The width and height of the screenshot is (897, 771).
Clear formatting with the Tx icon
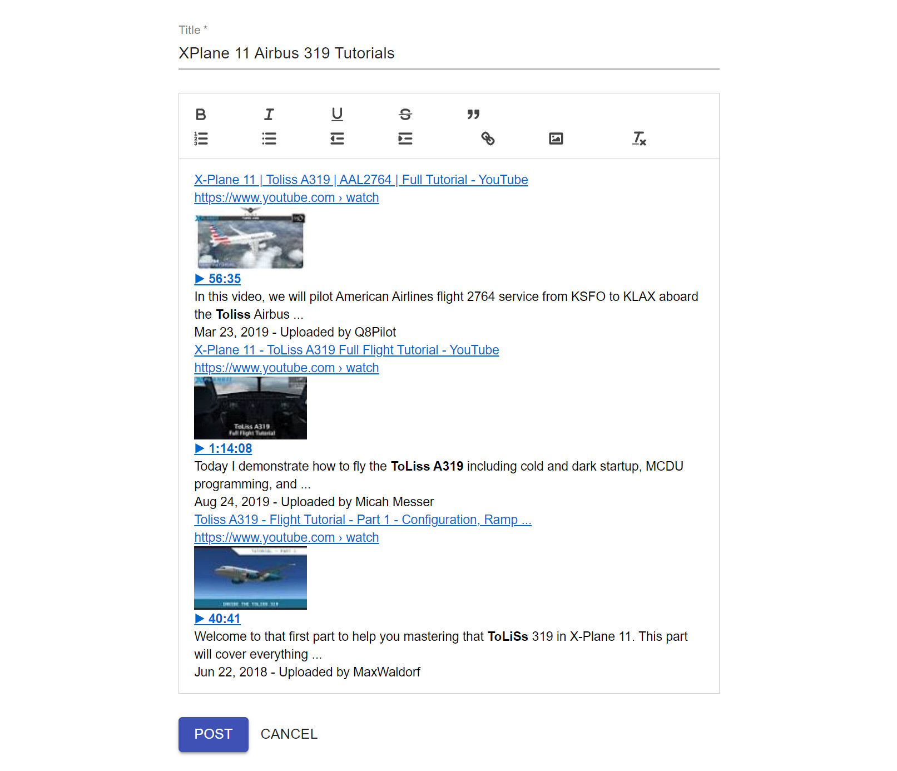(639, 139)
